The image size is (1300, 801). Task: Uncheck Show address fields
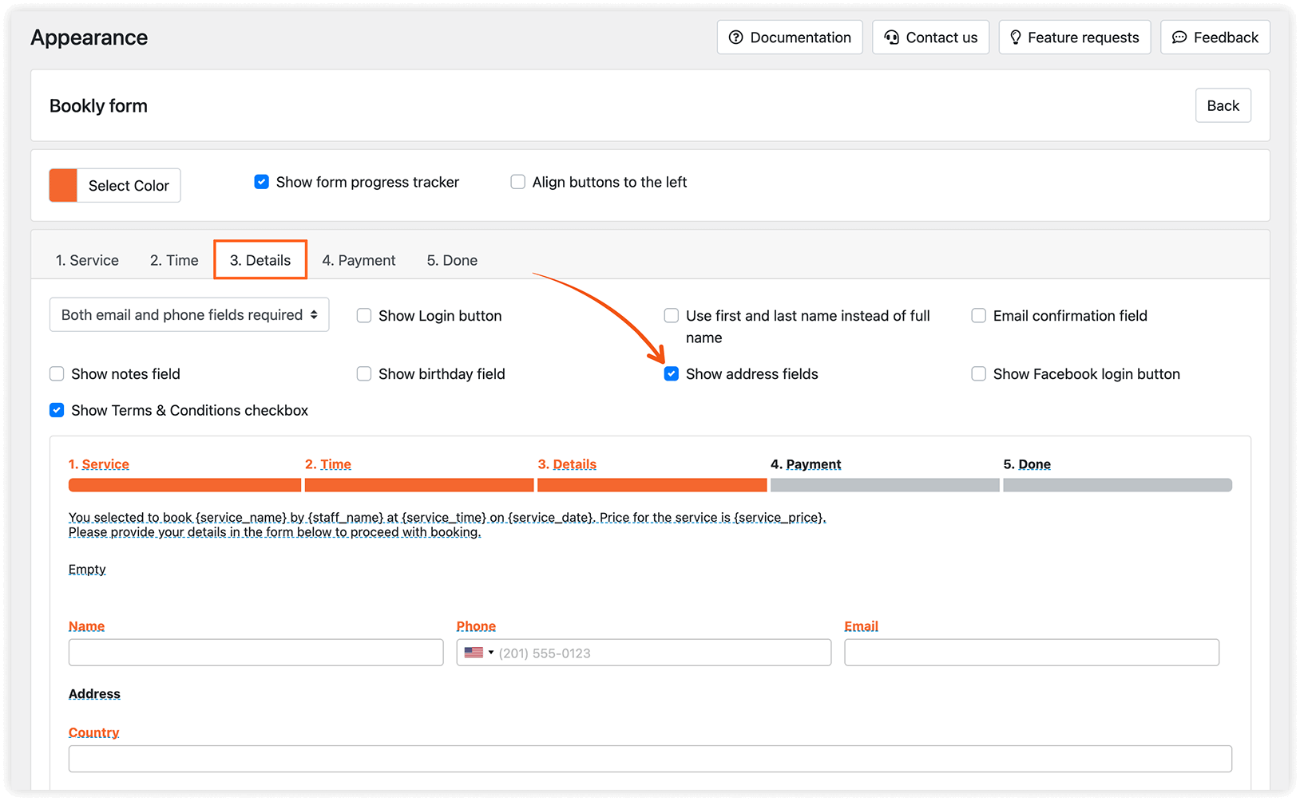click(672, 373)
